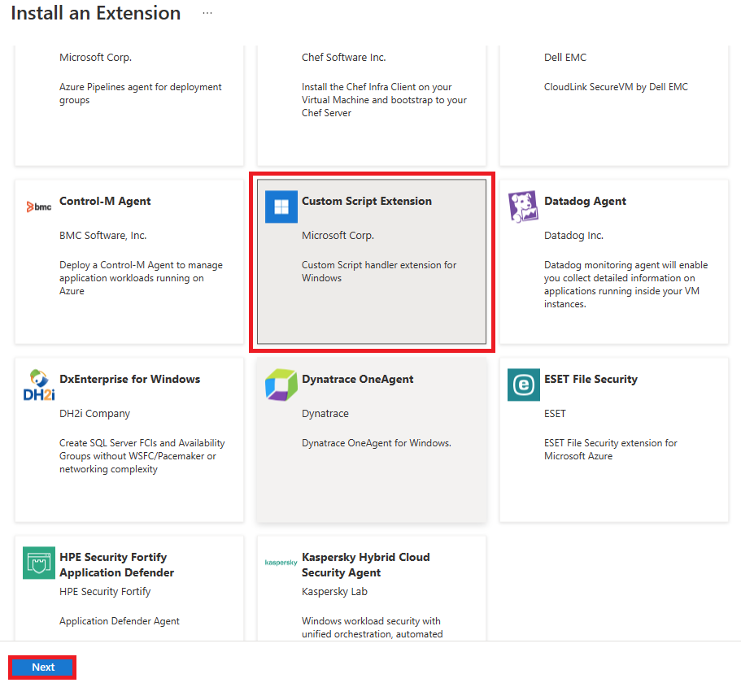The height and width of the screenshot is (687, 741).
Task: Click the ESET File Security extension description
Action: click(611, 450)
